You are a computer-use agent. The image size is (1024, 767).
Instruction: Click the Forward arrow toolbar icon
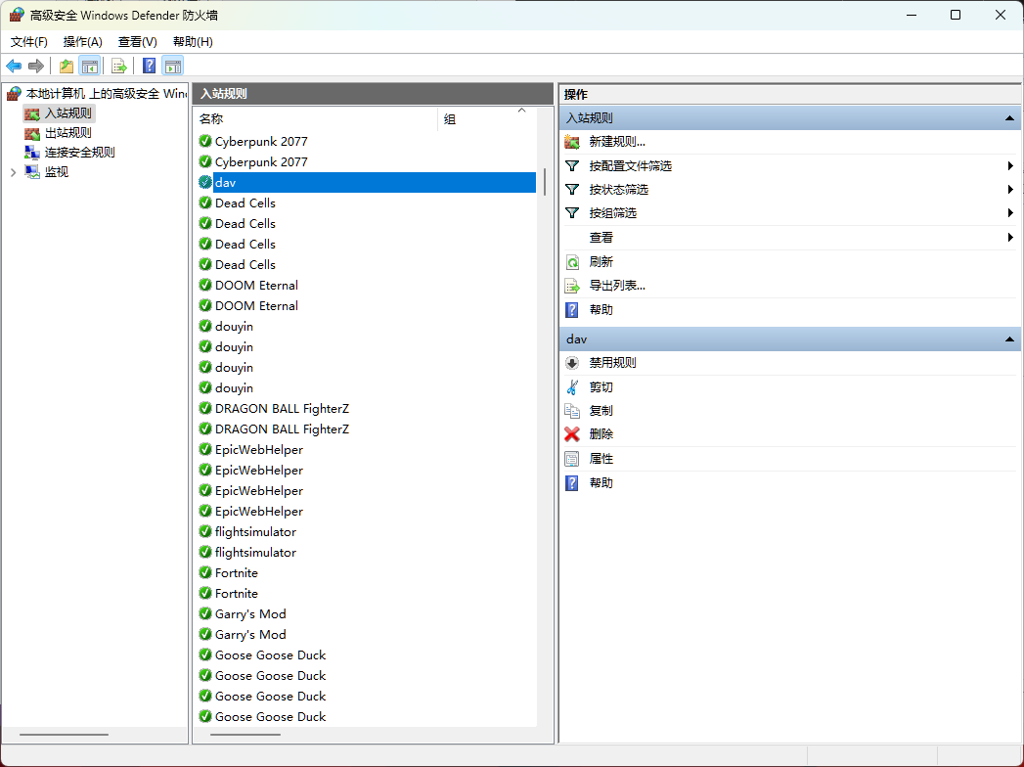(36, 66)
